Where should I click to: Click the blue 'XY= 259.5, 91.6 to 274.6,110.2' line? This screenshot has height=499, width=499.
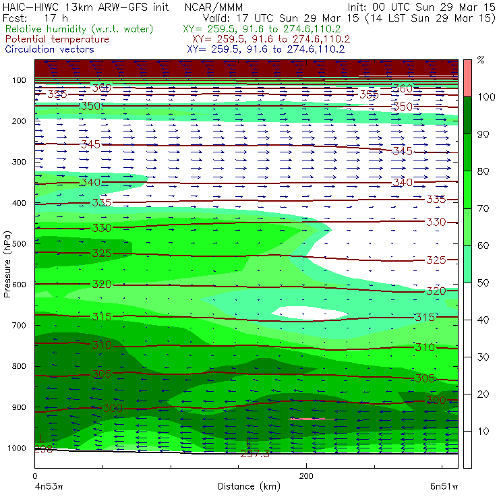click(x=266, y=49)
